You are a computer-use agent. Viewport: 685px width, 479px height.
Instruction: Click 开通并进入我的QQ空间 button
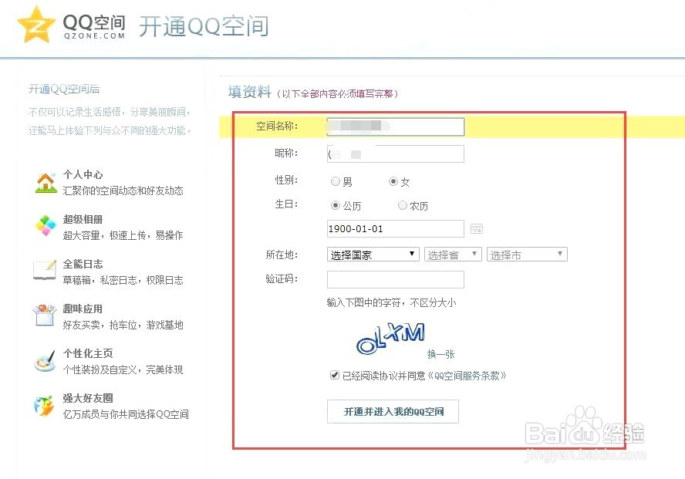(393, 411)
